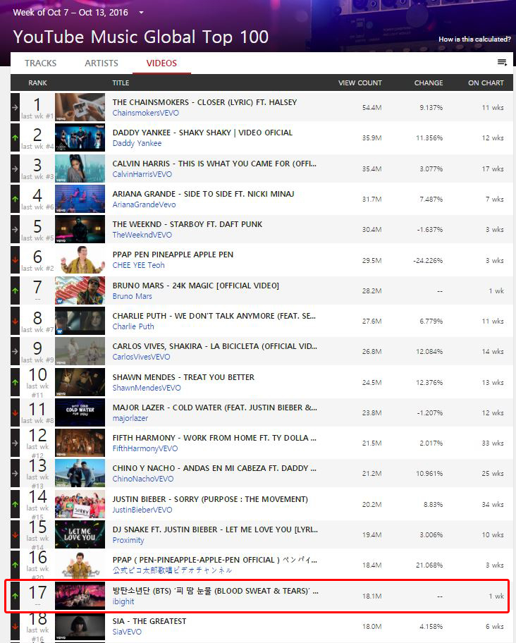Click the RANK column header
Image resolution: width=516 pixels, height=643 pixels.
tap(37, 82)
